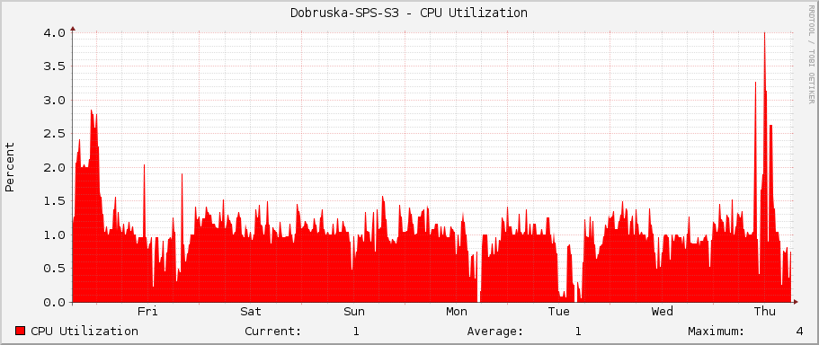Click the '0.0' y-axis tick label
The height and width of the screenshot is (345, 819).
coord(54,302)
